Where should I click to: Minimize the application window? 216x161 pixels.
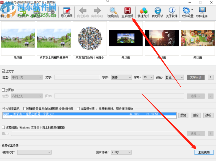tap(190, 3)
